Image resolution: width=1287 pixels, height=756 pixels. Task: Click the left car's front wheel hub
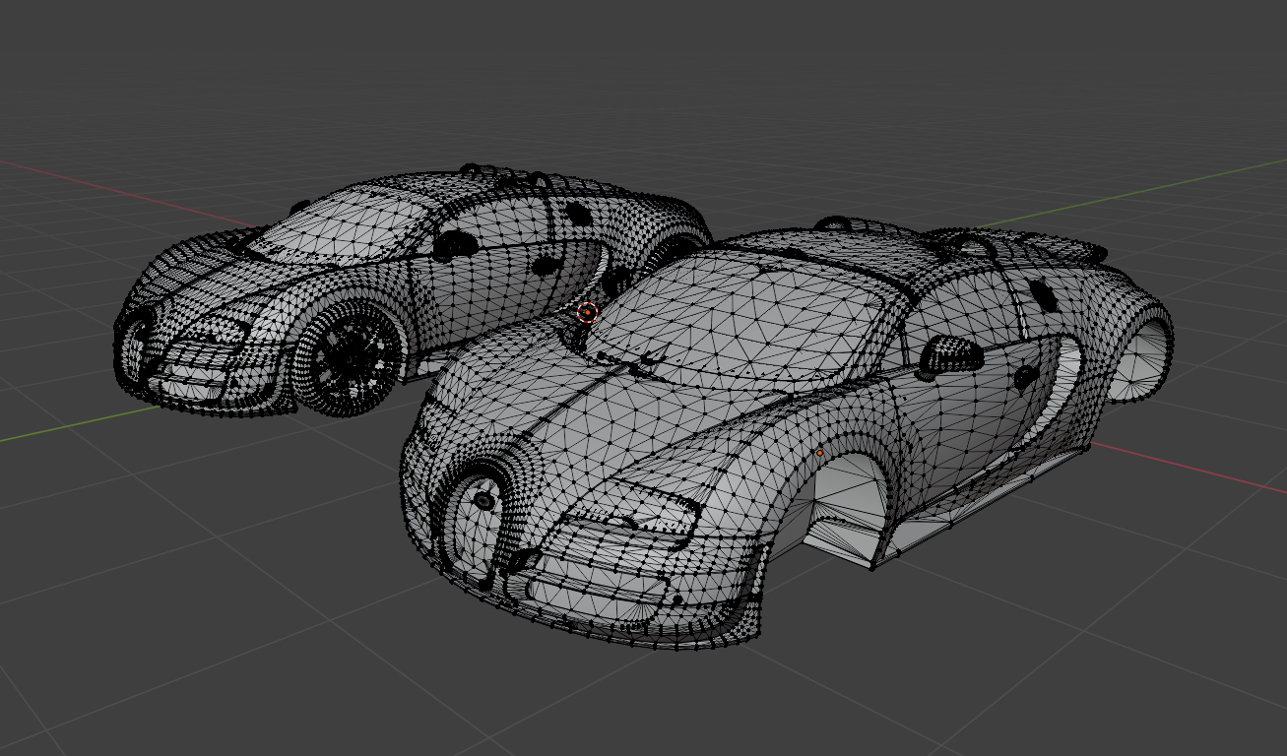pos(351,358)
